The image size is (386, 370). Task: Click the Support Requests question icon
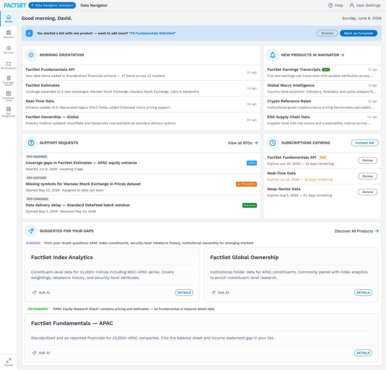click(31, 143)
